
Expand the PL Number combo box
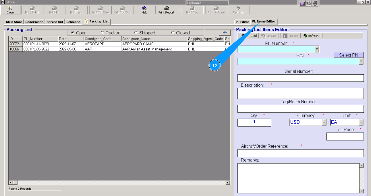click(x=317, y=49)
